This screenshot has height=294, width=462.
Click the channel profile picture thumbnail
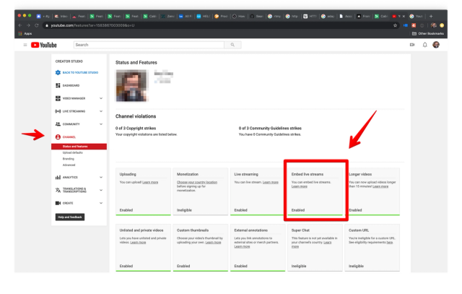131,85
